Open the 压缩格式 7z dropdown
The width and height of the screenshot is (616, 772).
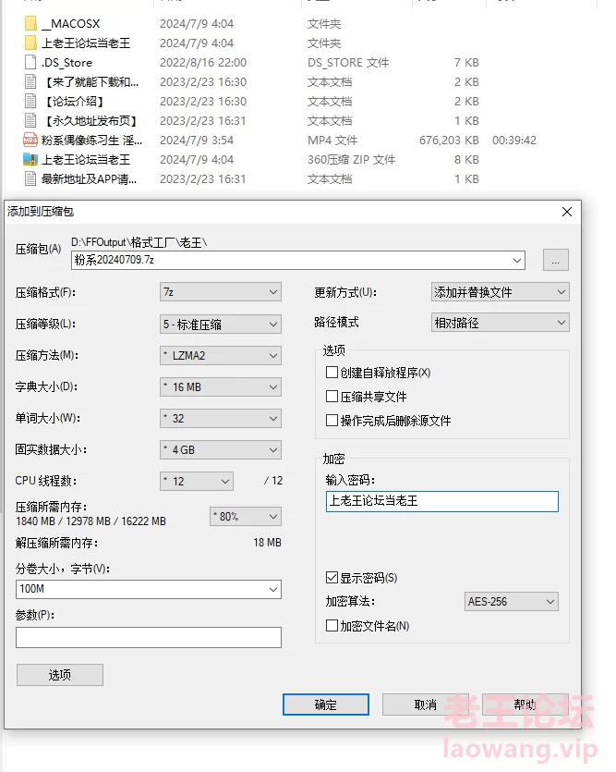tap(221, 292)
